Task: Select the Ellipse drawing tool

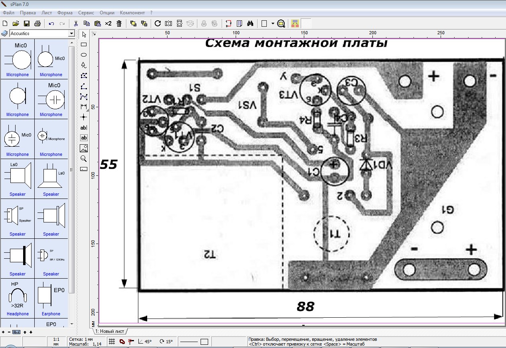Action: pos(84,55)
